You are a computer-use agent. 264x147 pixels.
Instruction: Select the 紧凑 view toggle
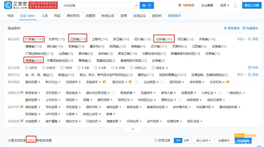[x=186, y=141]
